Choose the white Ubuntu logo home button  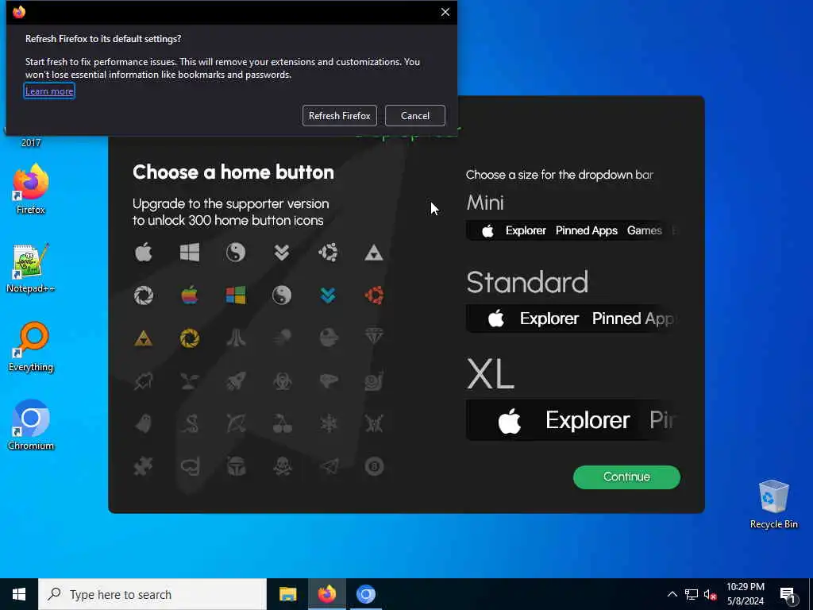(x=328, y=253)
